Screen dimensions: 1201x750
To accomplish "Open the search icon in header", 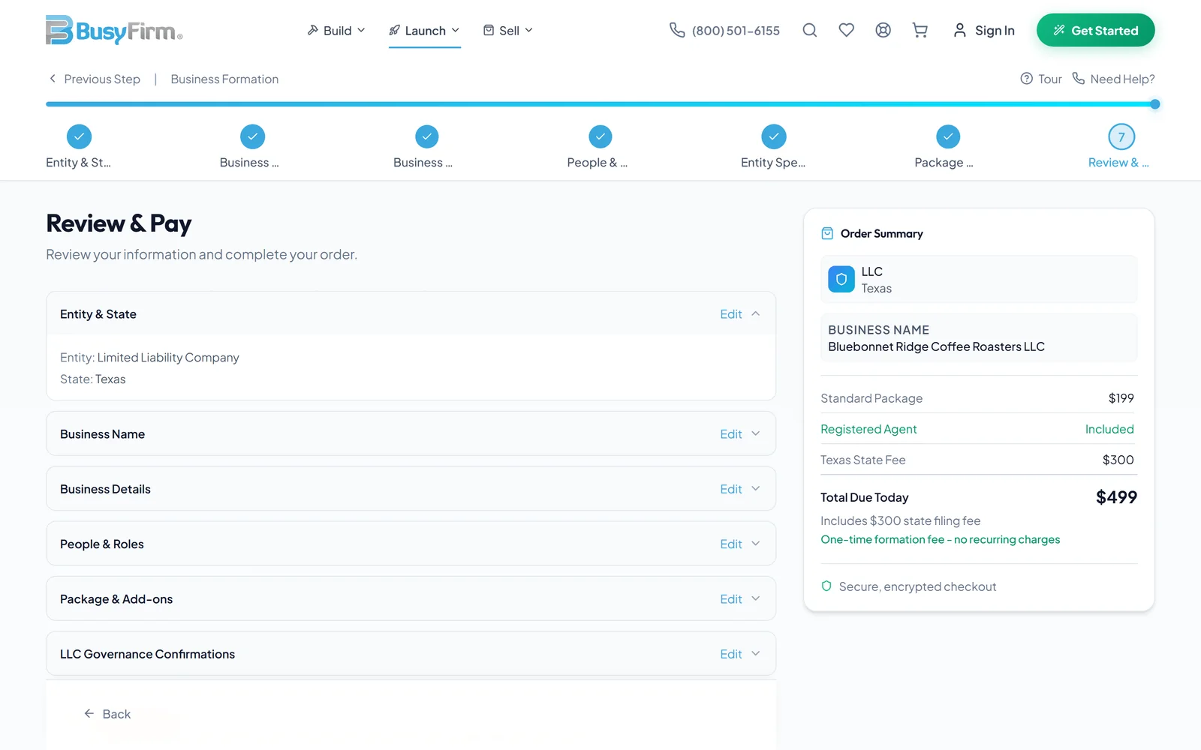I will tap(809, 30).
